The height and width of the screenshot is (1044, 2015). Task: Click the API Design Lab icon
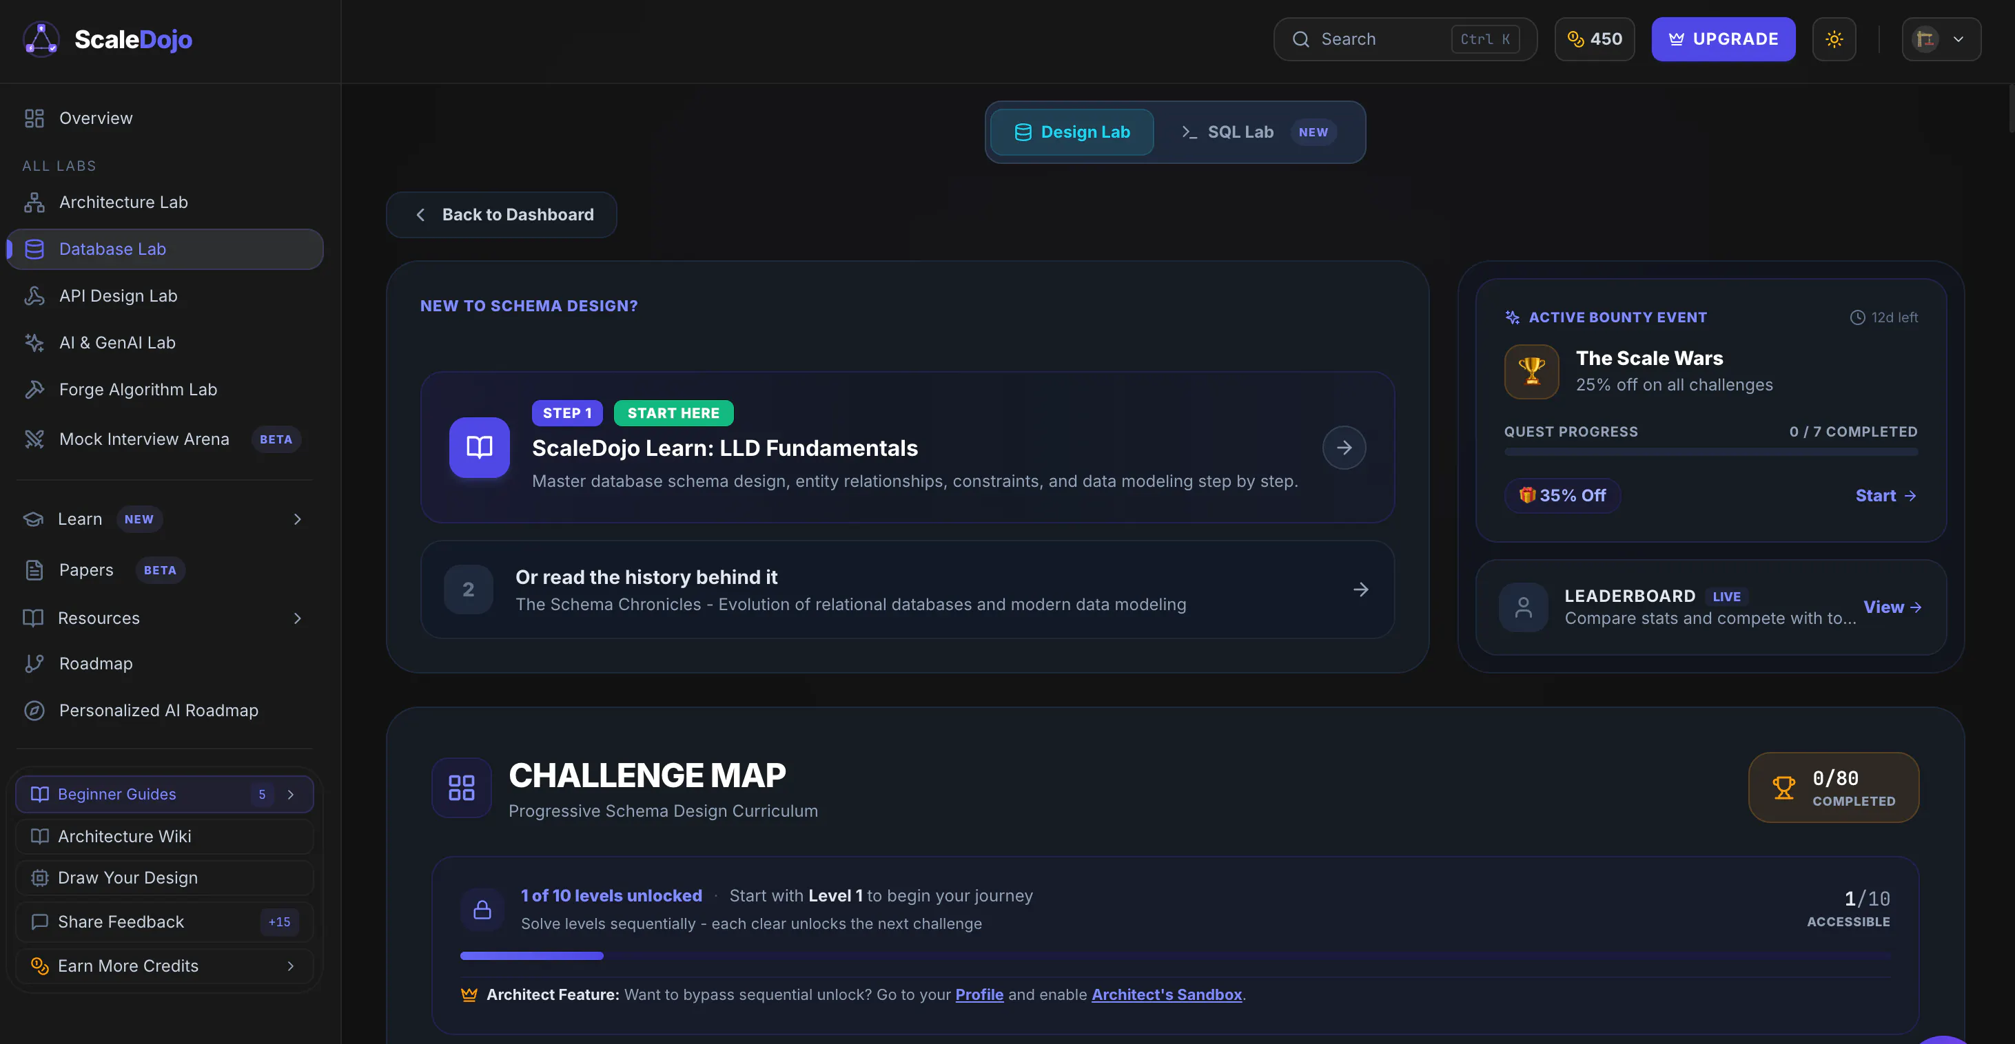[34, 296]
